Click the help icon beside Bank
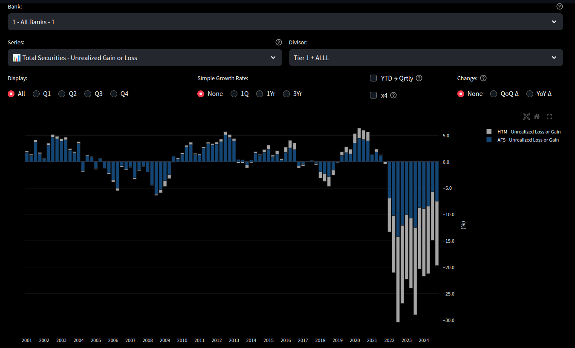 click(560, 6)
